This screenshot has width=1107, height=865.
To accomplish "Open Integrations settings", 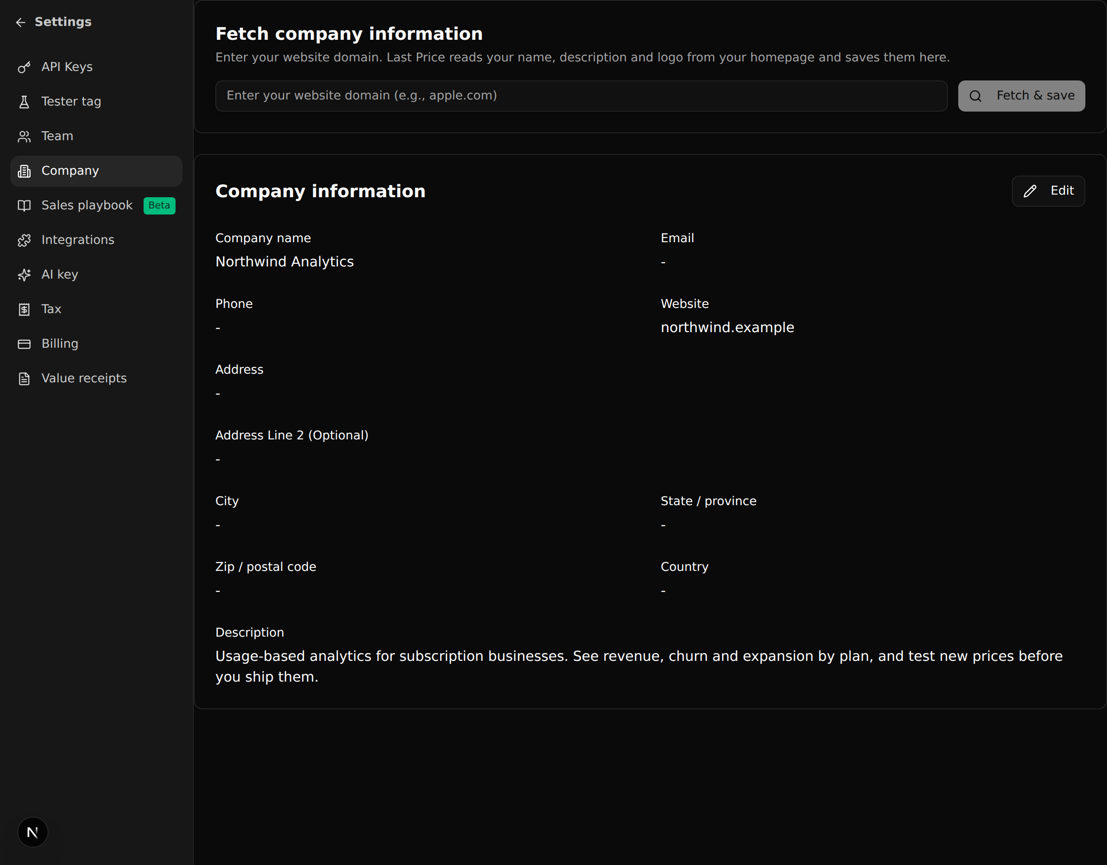I will (x=96, y=240).
